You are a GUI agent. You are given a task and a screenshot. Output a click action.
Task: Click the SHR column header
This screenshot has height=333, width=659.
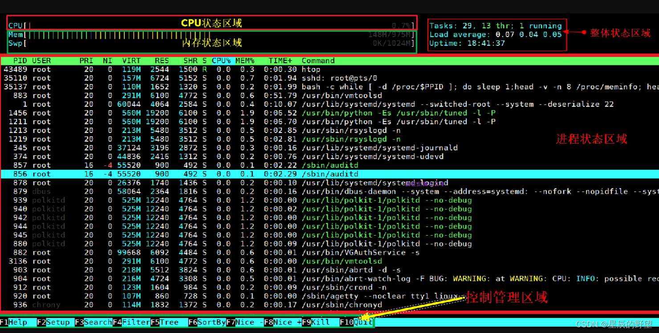[x=190, y=61]
